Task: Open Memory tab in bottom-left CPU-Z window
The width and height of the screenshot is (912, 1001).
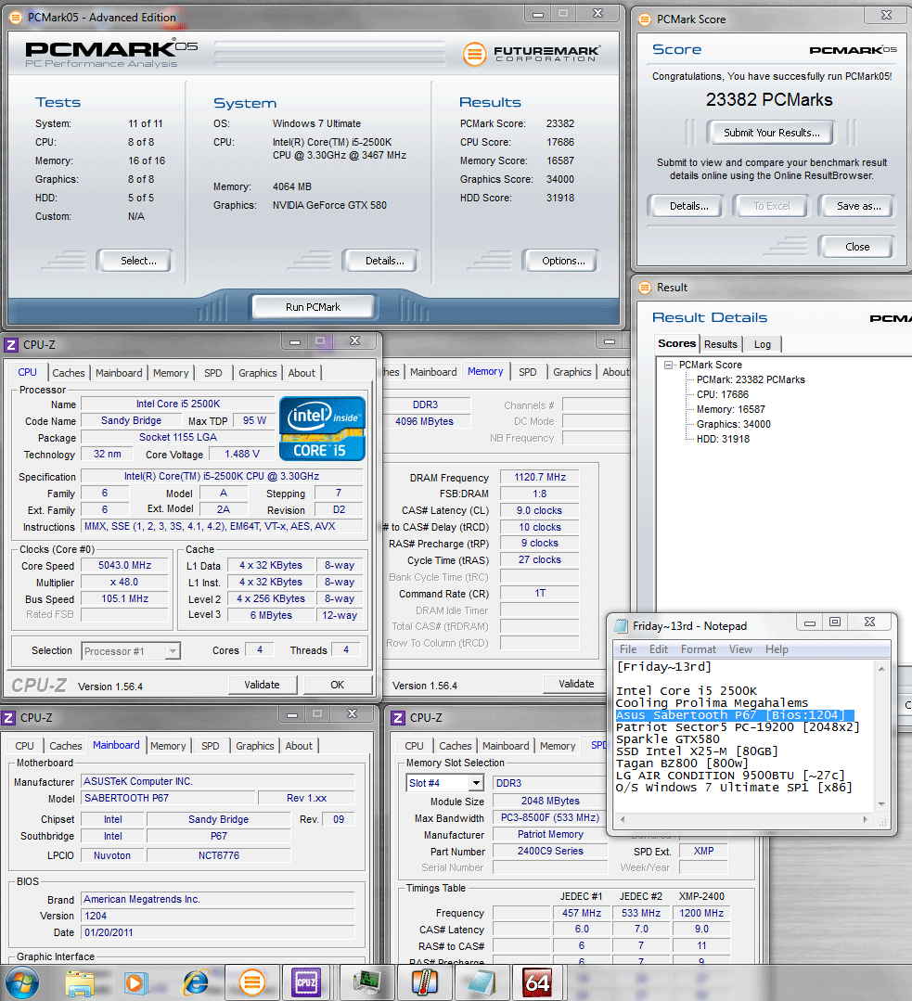Action: coord(168,746)
